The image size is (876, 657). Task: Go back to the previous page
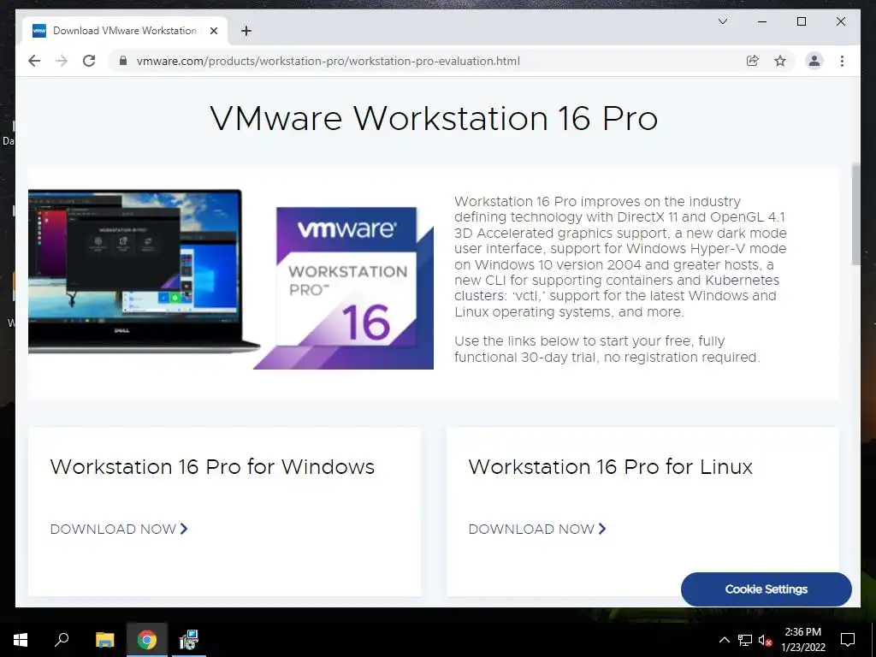click(34, 61)
